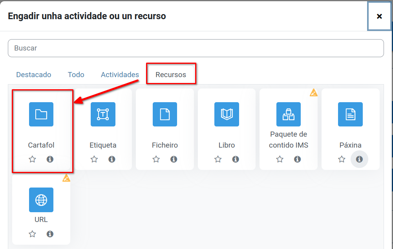Click the Buscar search field
Image resolution: width=393 pixels, height=249 pixels.
196,48
